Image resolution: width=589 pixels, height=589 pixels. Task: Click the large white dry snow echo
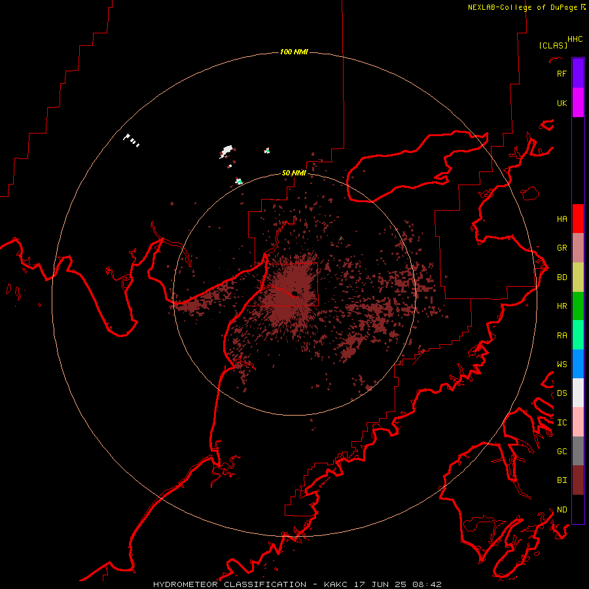226,151
